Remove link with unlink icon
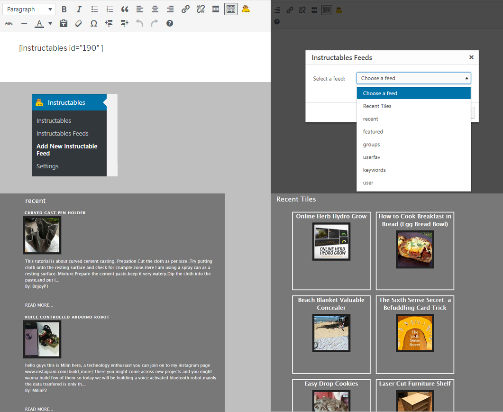The height and width of the screenshot is (412, 503). (x=201, y=9)
